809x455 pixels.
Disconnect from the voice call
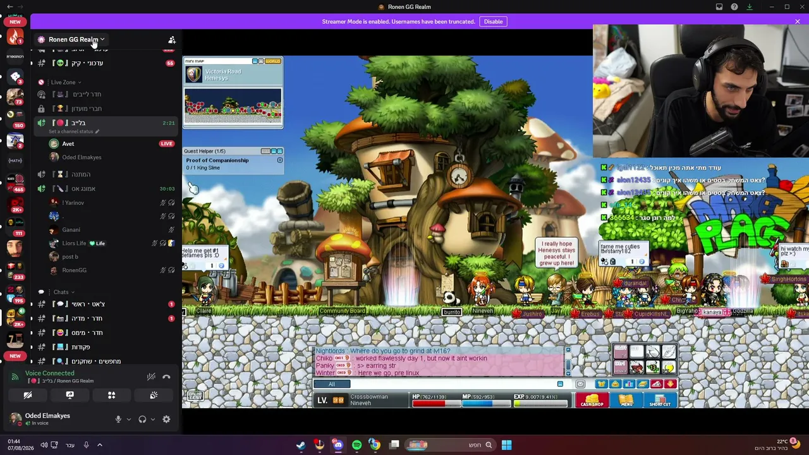pyautogui.click(x=166, y=377)
